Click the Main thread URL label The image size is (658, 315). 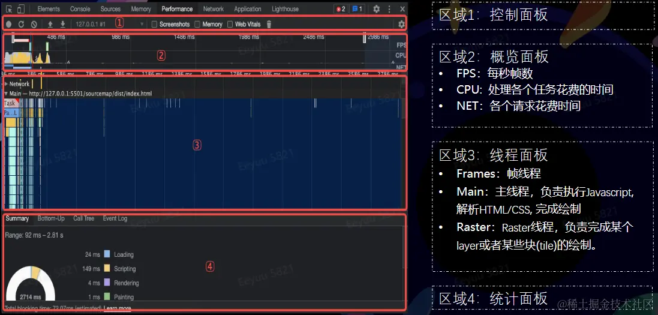tap(80, 94)
